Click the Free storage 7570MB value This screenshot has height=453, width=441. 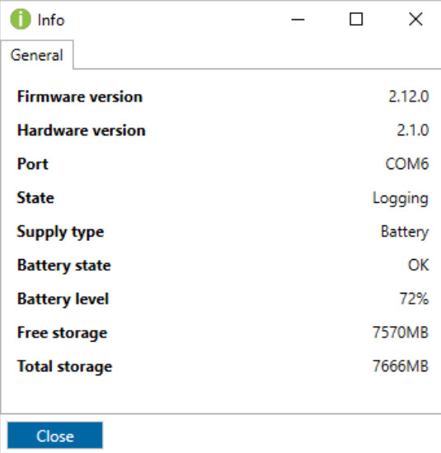(x=401, y=333)
